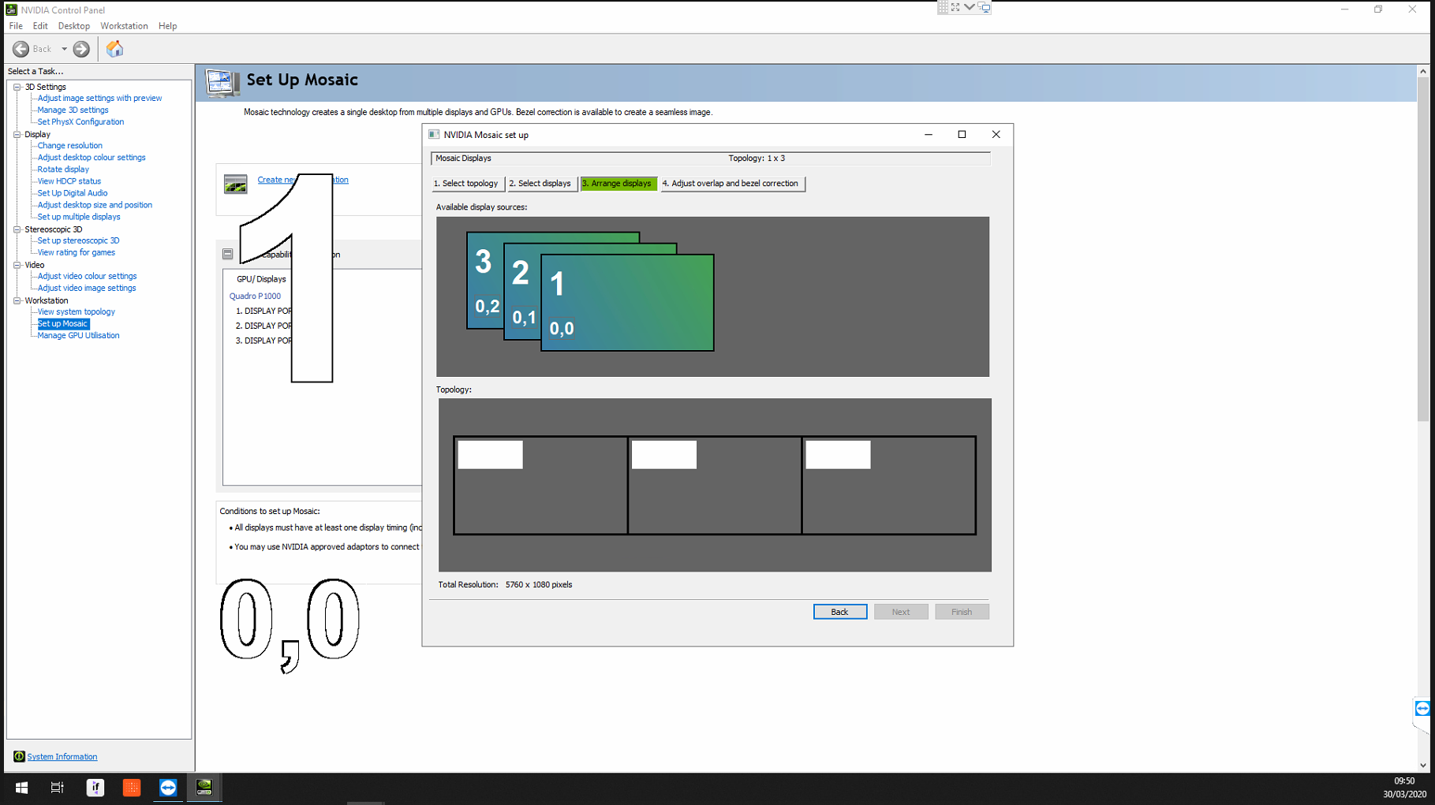Select the 3. Arrange displays tab
The height and width of the screenshot is (805, 1435).
point(618,184)
